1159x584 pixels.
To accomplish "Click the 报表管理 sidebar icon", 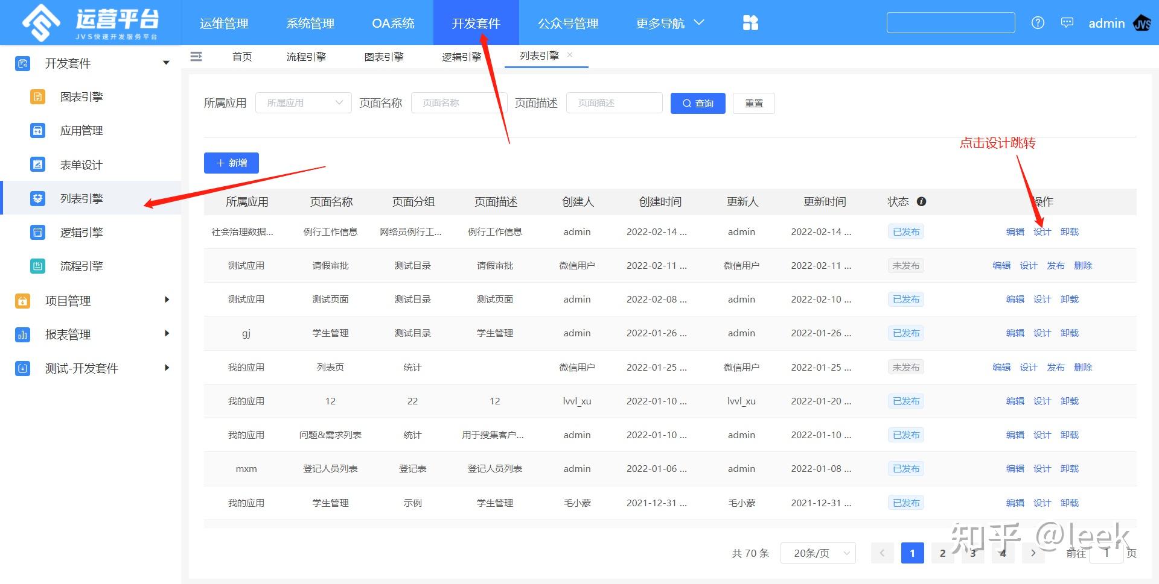I will pos(22,334).
